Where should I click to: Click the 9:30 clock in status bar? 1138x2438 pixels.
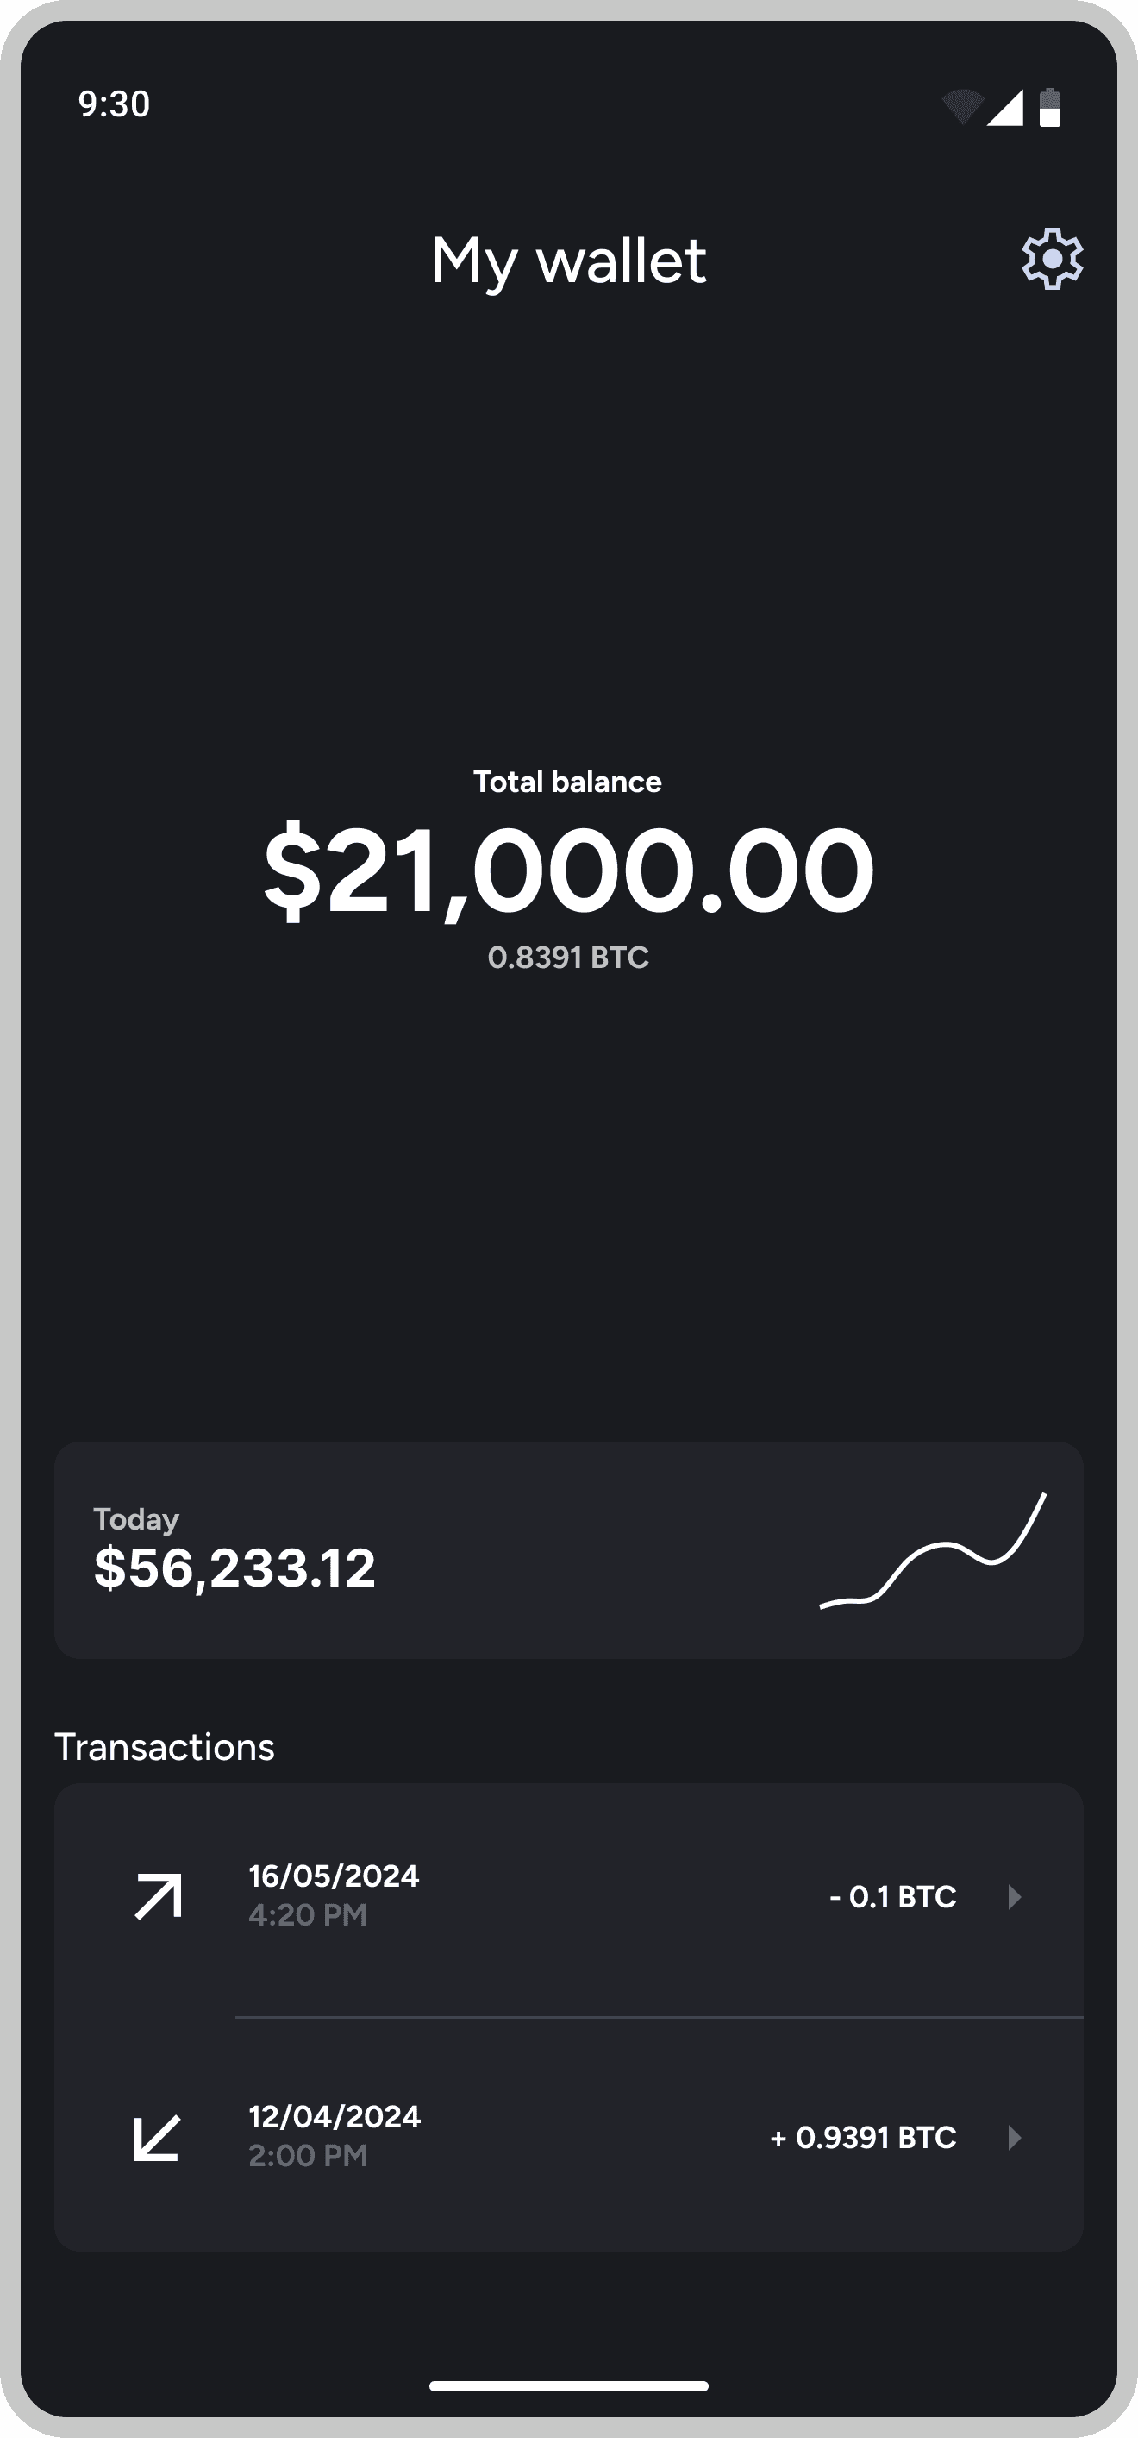point(115,104)
